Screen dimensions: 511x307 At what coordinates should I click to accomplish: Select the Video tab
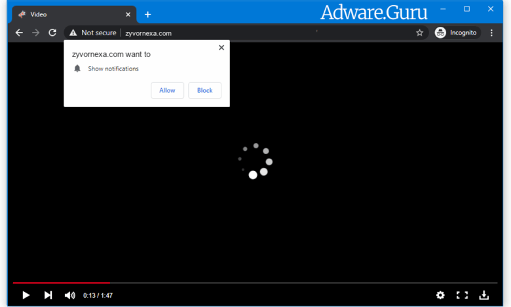click(66, 14)
